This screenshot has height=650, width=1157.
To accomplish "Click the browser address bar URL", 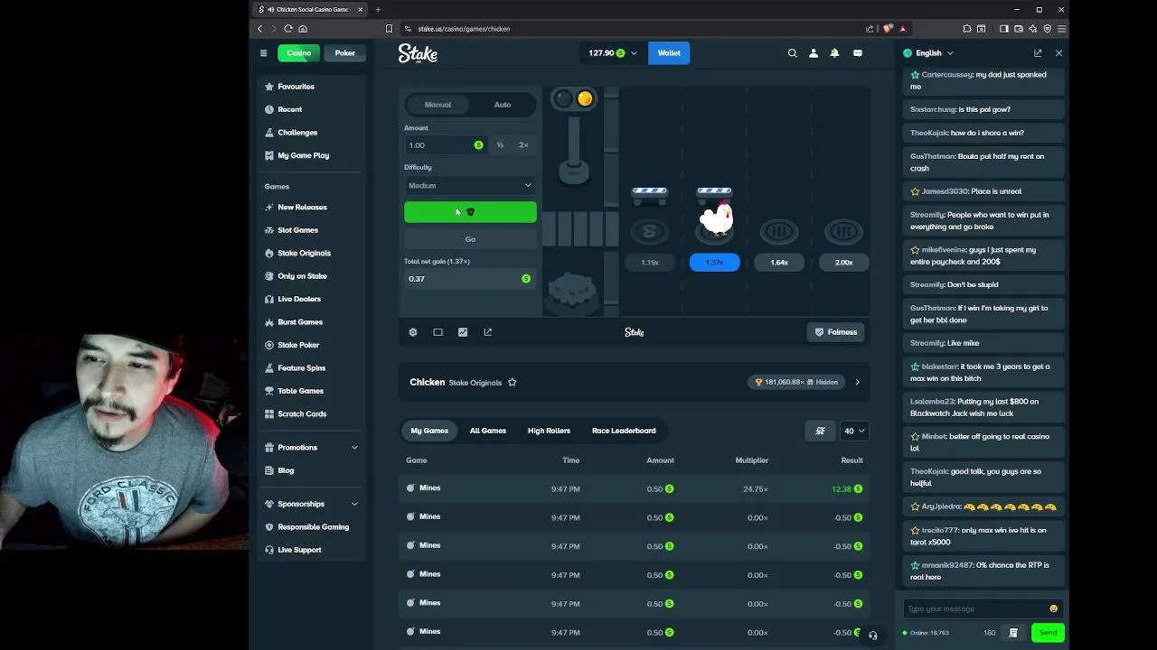I will (x=464, y=29).
